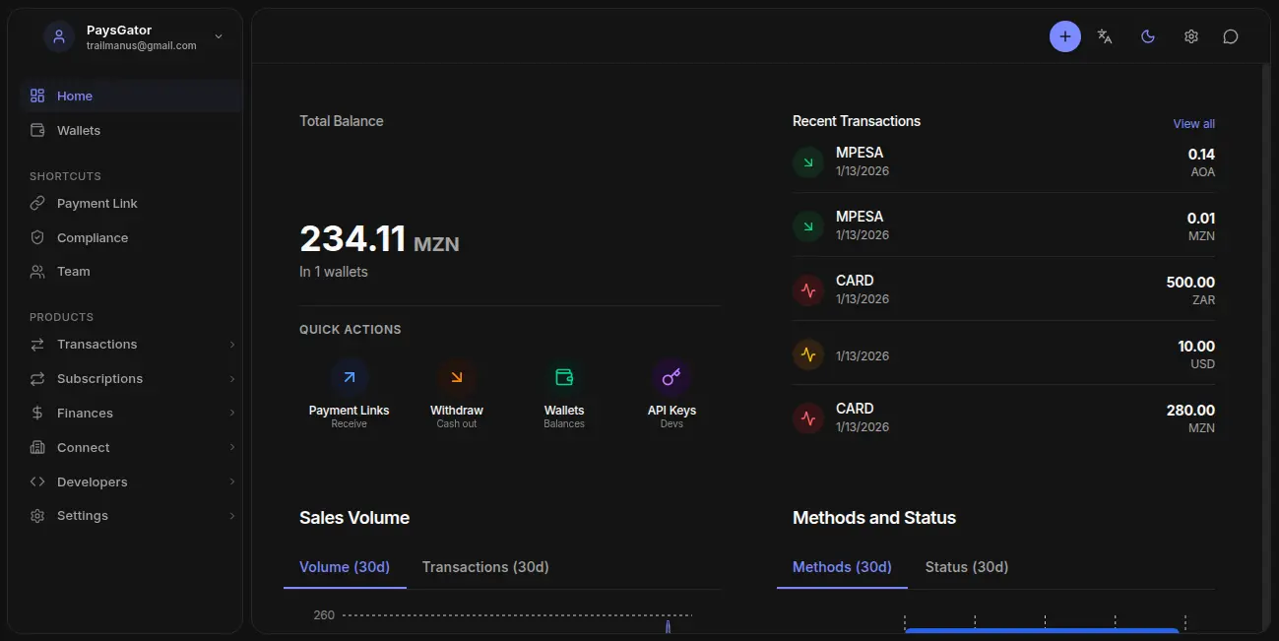1279x641 pixels.
Task: Select the 500.00 ZAR CARD transaction row
Action: [x=1003, y=288]
